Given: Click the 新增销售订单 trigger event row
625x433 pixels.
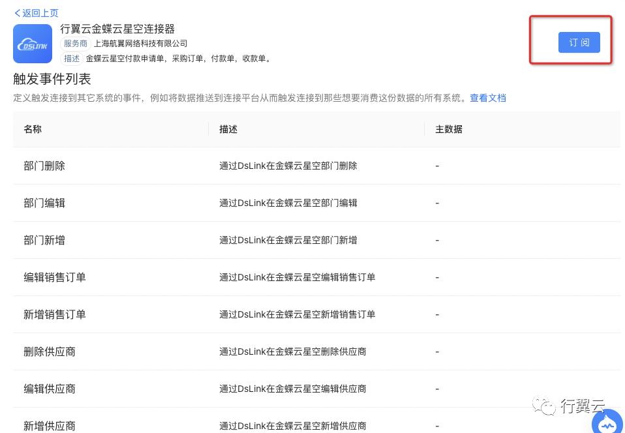Looking at the screenshot, I should (55, 314).
